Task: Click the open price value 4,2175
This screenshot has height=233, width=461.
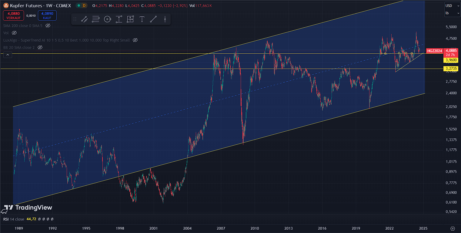Action: click(101, 5)
